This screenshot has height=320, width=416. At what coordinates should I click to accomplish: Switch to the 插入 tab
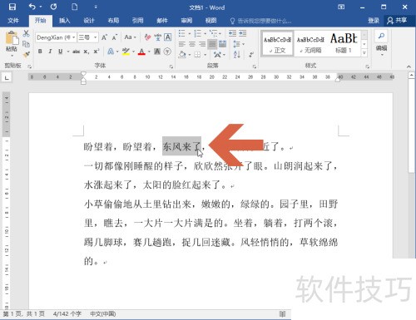point(65,21)
